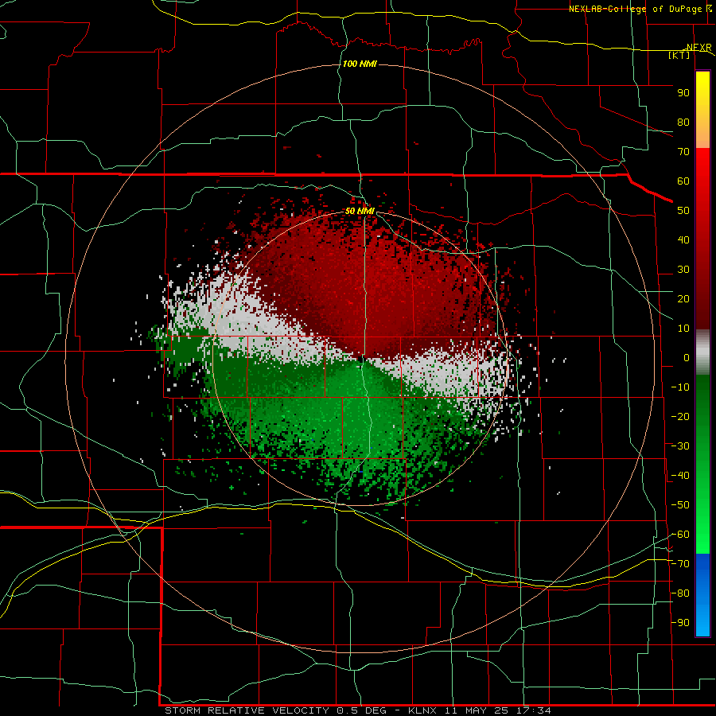Click the bottom caption Storm Relative Velocity 0.5 DEG
This screenshot has width=716, height=716.
click(x=275, y=710)
